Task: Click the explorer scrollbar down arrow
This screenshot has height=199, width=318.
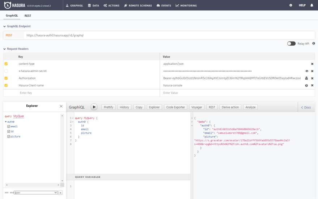Action: tap(62, 181)
